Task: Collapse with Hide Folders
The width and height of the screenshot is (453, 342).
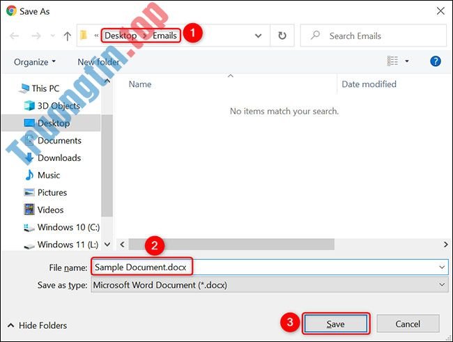Action: point(37,325)
